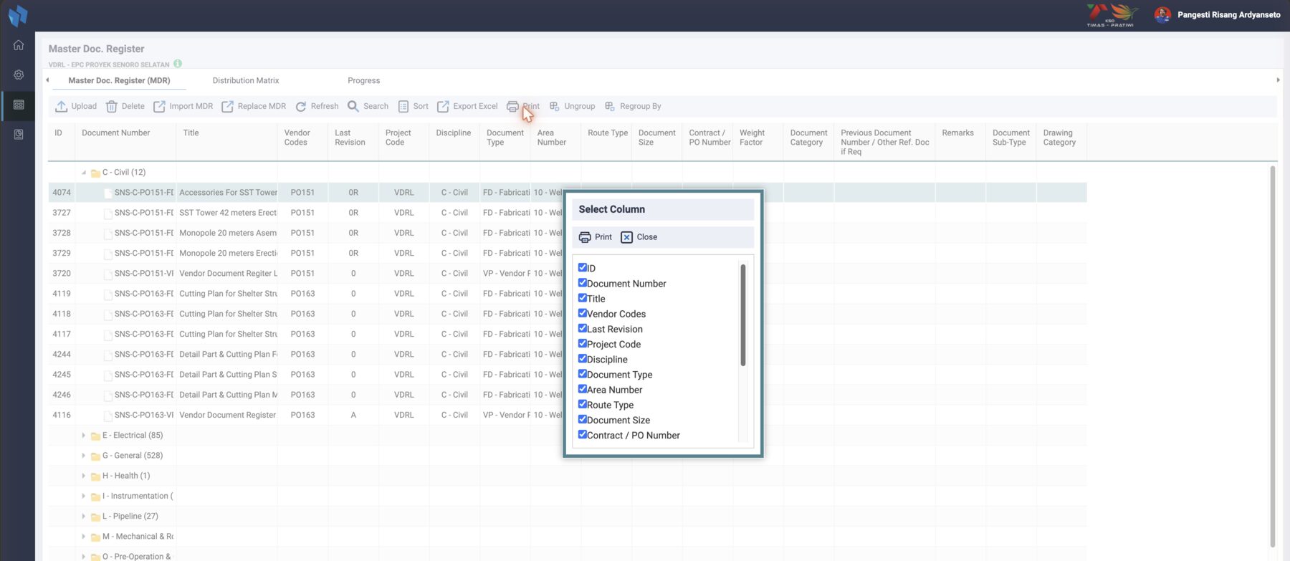Viewport: 1290px width, 561px height.
Task: Click the Upload toolbar icon
Action: pyautogui.click(x=62, y=106)
